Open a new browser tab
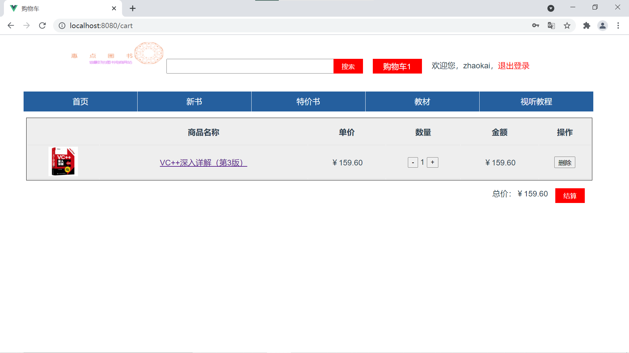 [133, 8]
